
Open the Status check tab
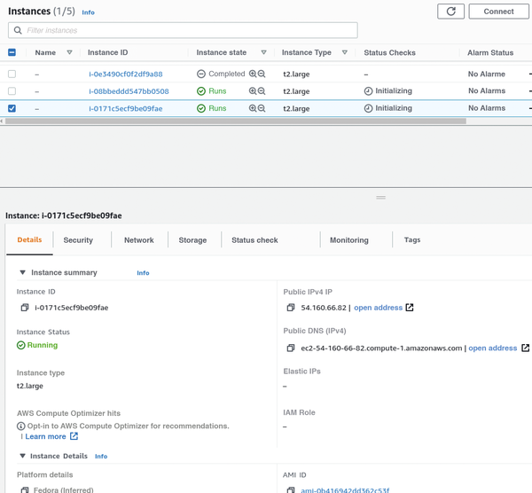[x=254, y=240]
